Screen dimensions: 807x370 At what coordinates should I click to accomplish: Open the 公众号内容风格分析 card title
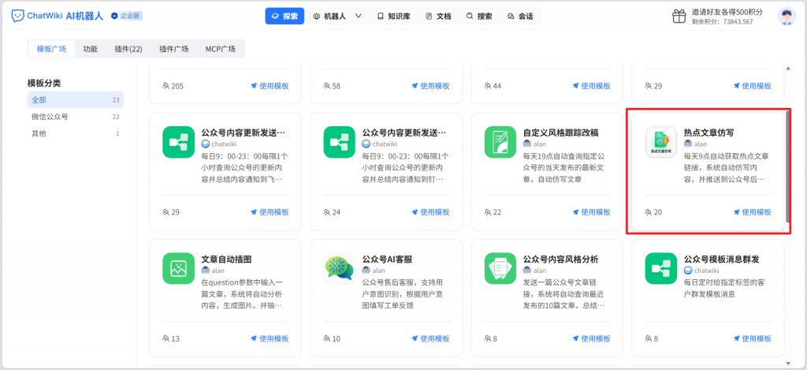coord(560,260)
